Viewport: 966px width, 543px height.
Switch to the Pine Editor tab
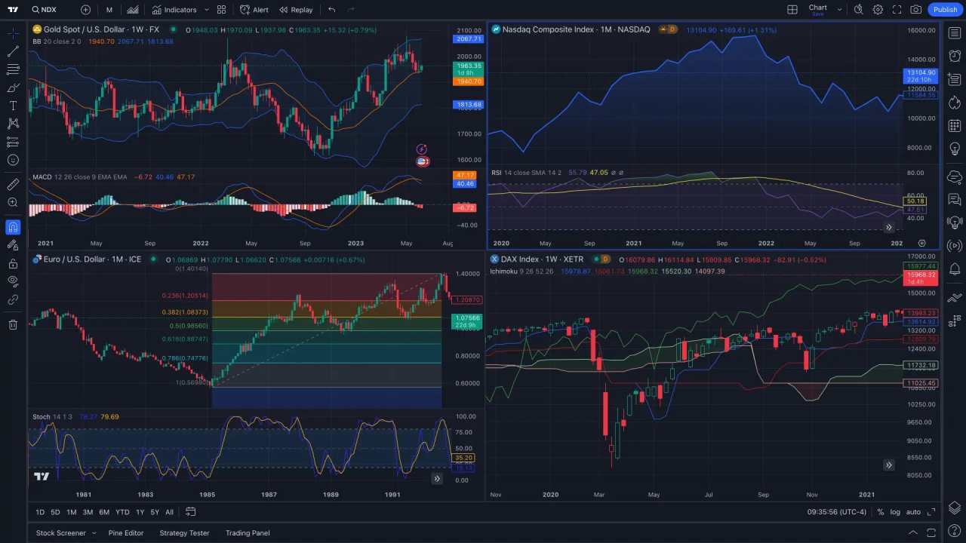[125, 533]
